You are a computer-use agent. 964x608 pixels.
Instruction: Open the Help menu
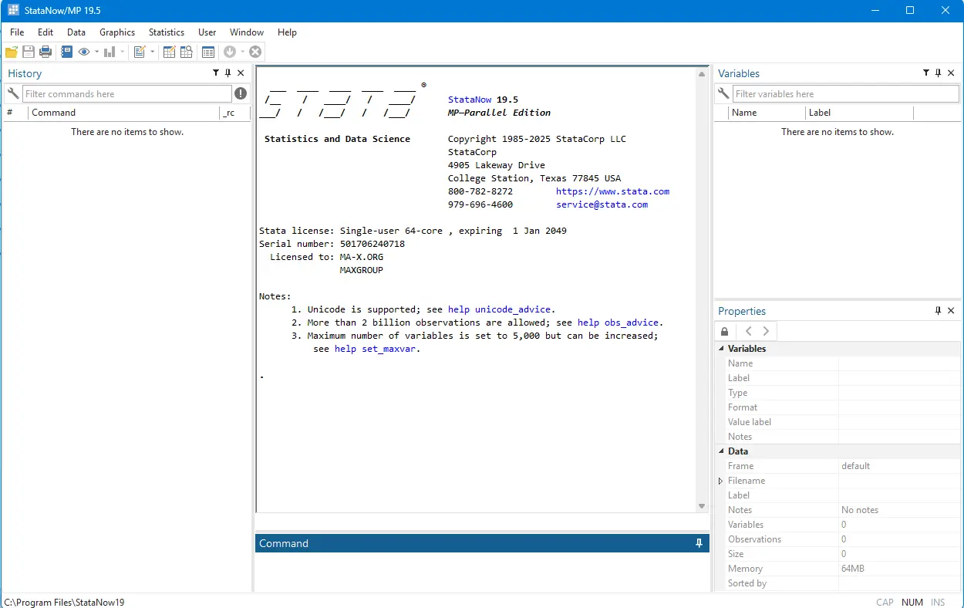pos(287,32)
